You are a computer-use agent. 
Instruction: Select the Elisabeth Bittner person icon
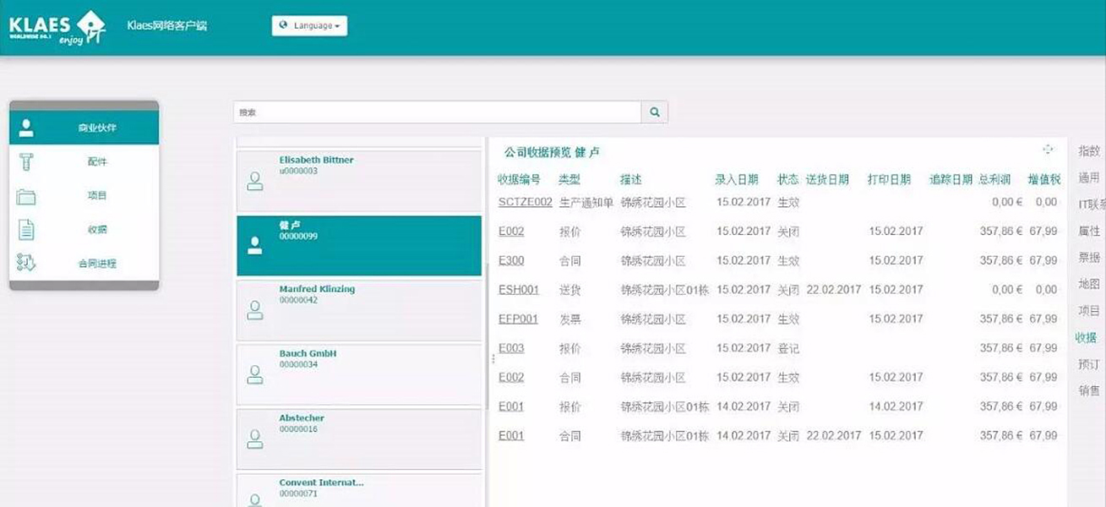click(254, 181)
